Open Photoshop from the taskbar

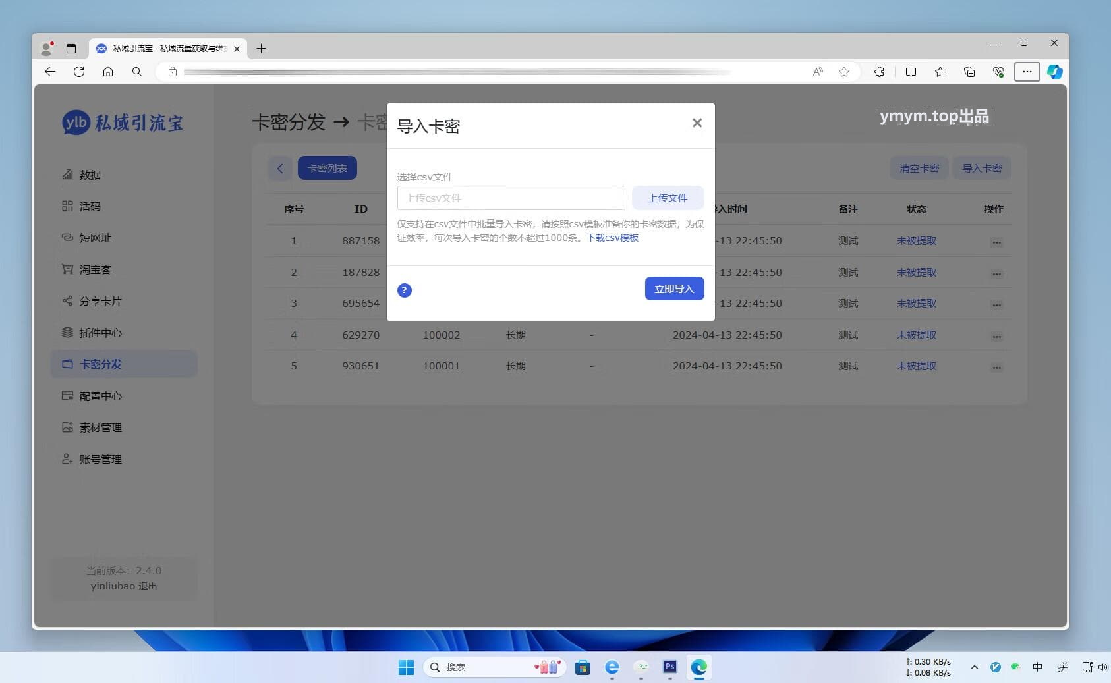coord(670,667)
